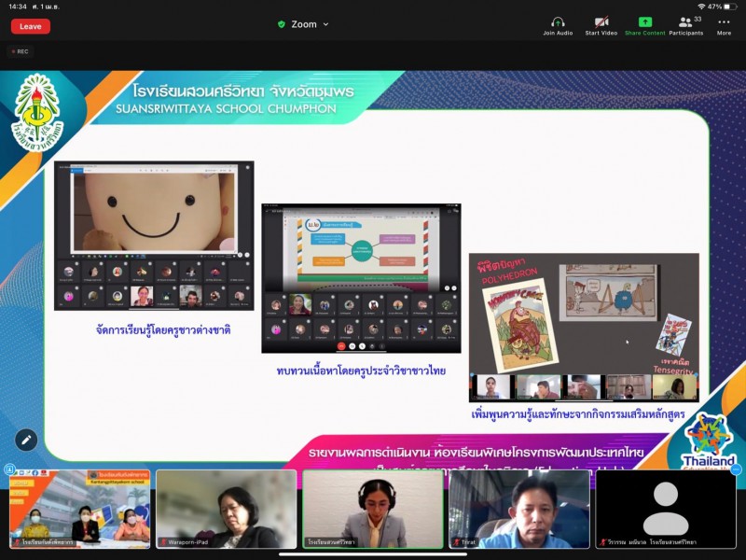Screen dimensions: 746x560
Task: Click the green encryption shield icon
Action: pyautogui.click(x=282, y=24)
